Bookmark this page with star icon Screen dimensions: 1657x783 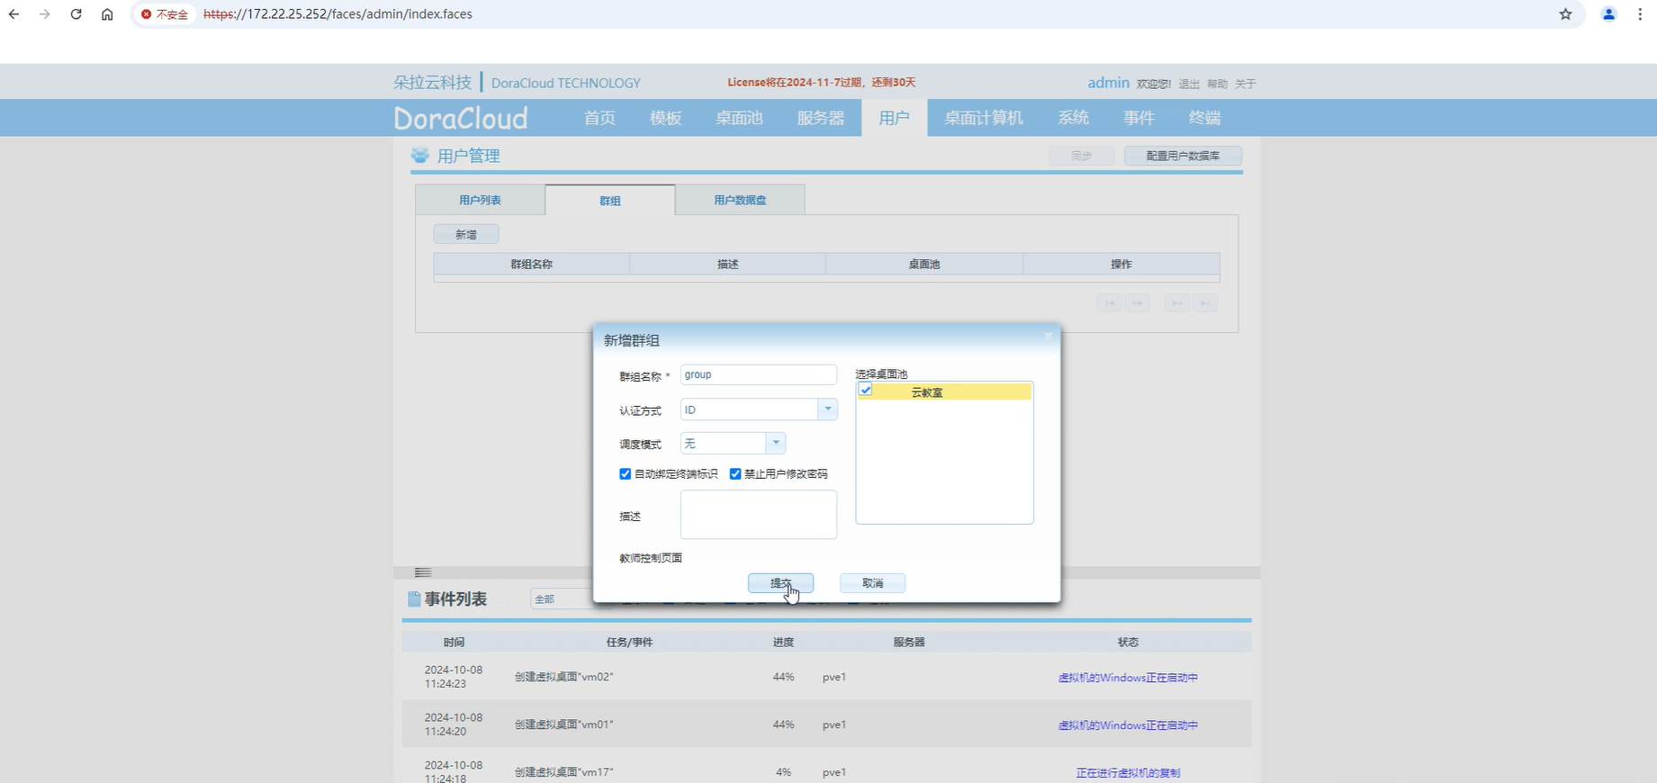pos(1566,14)
